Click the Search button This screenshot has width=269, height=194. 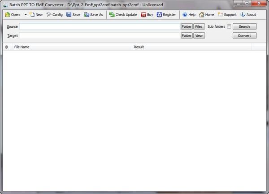pyautogui.click(x=245, y=26)
